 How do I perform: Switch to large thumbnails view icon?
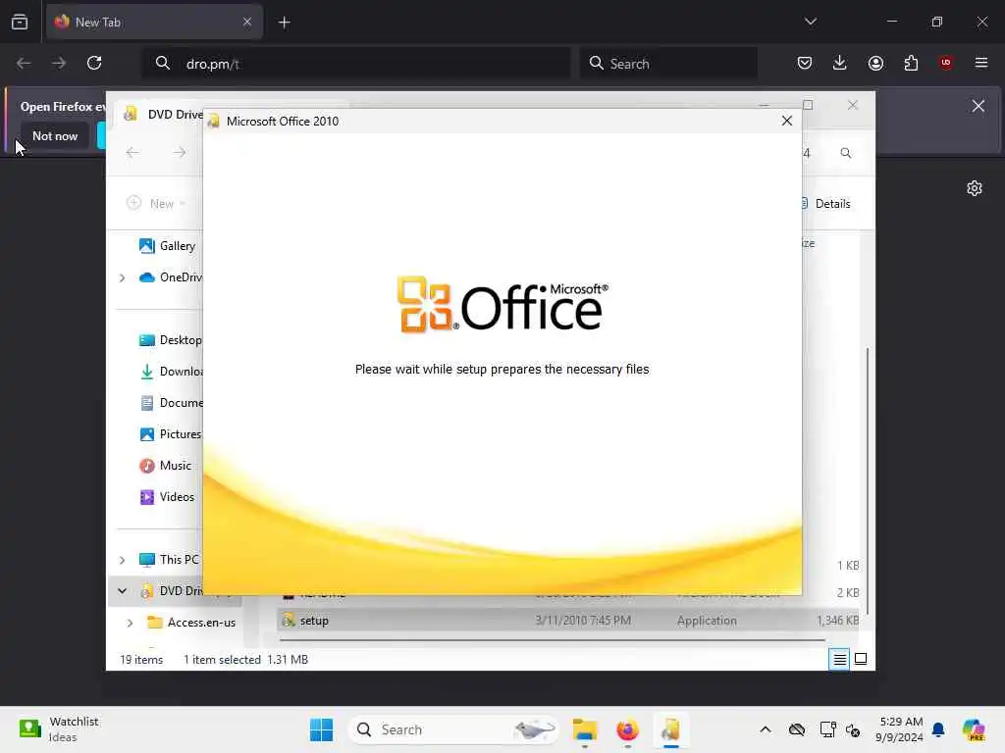click(x=861, y=659)
